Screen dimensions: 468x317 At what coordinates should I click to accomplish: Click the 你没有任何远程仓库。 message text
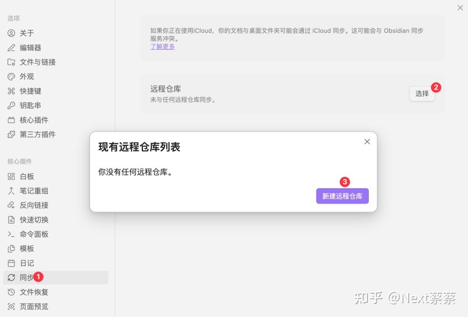(136, 172)
